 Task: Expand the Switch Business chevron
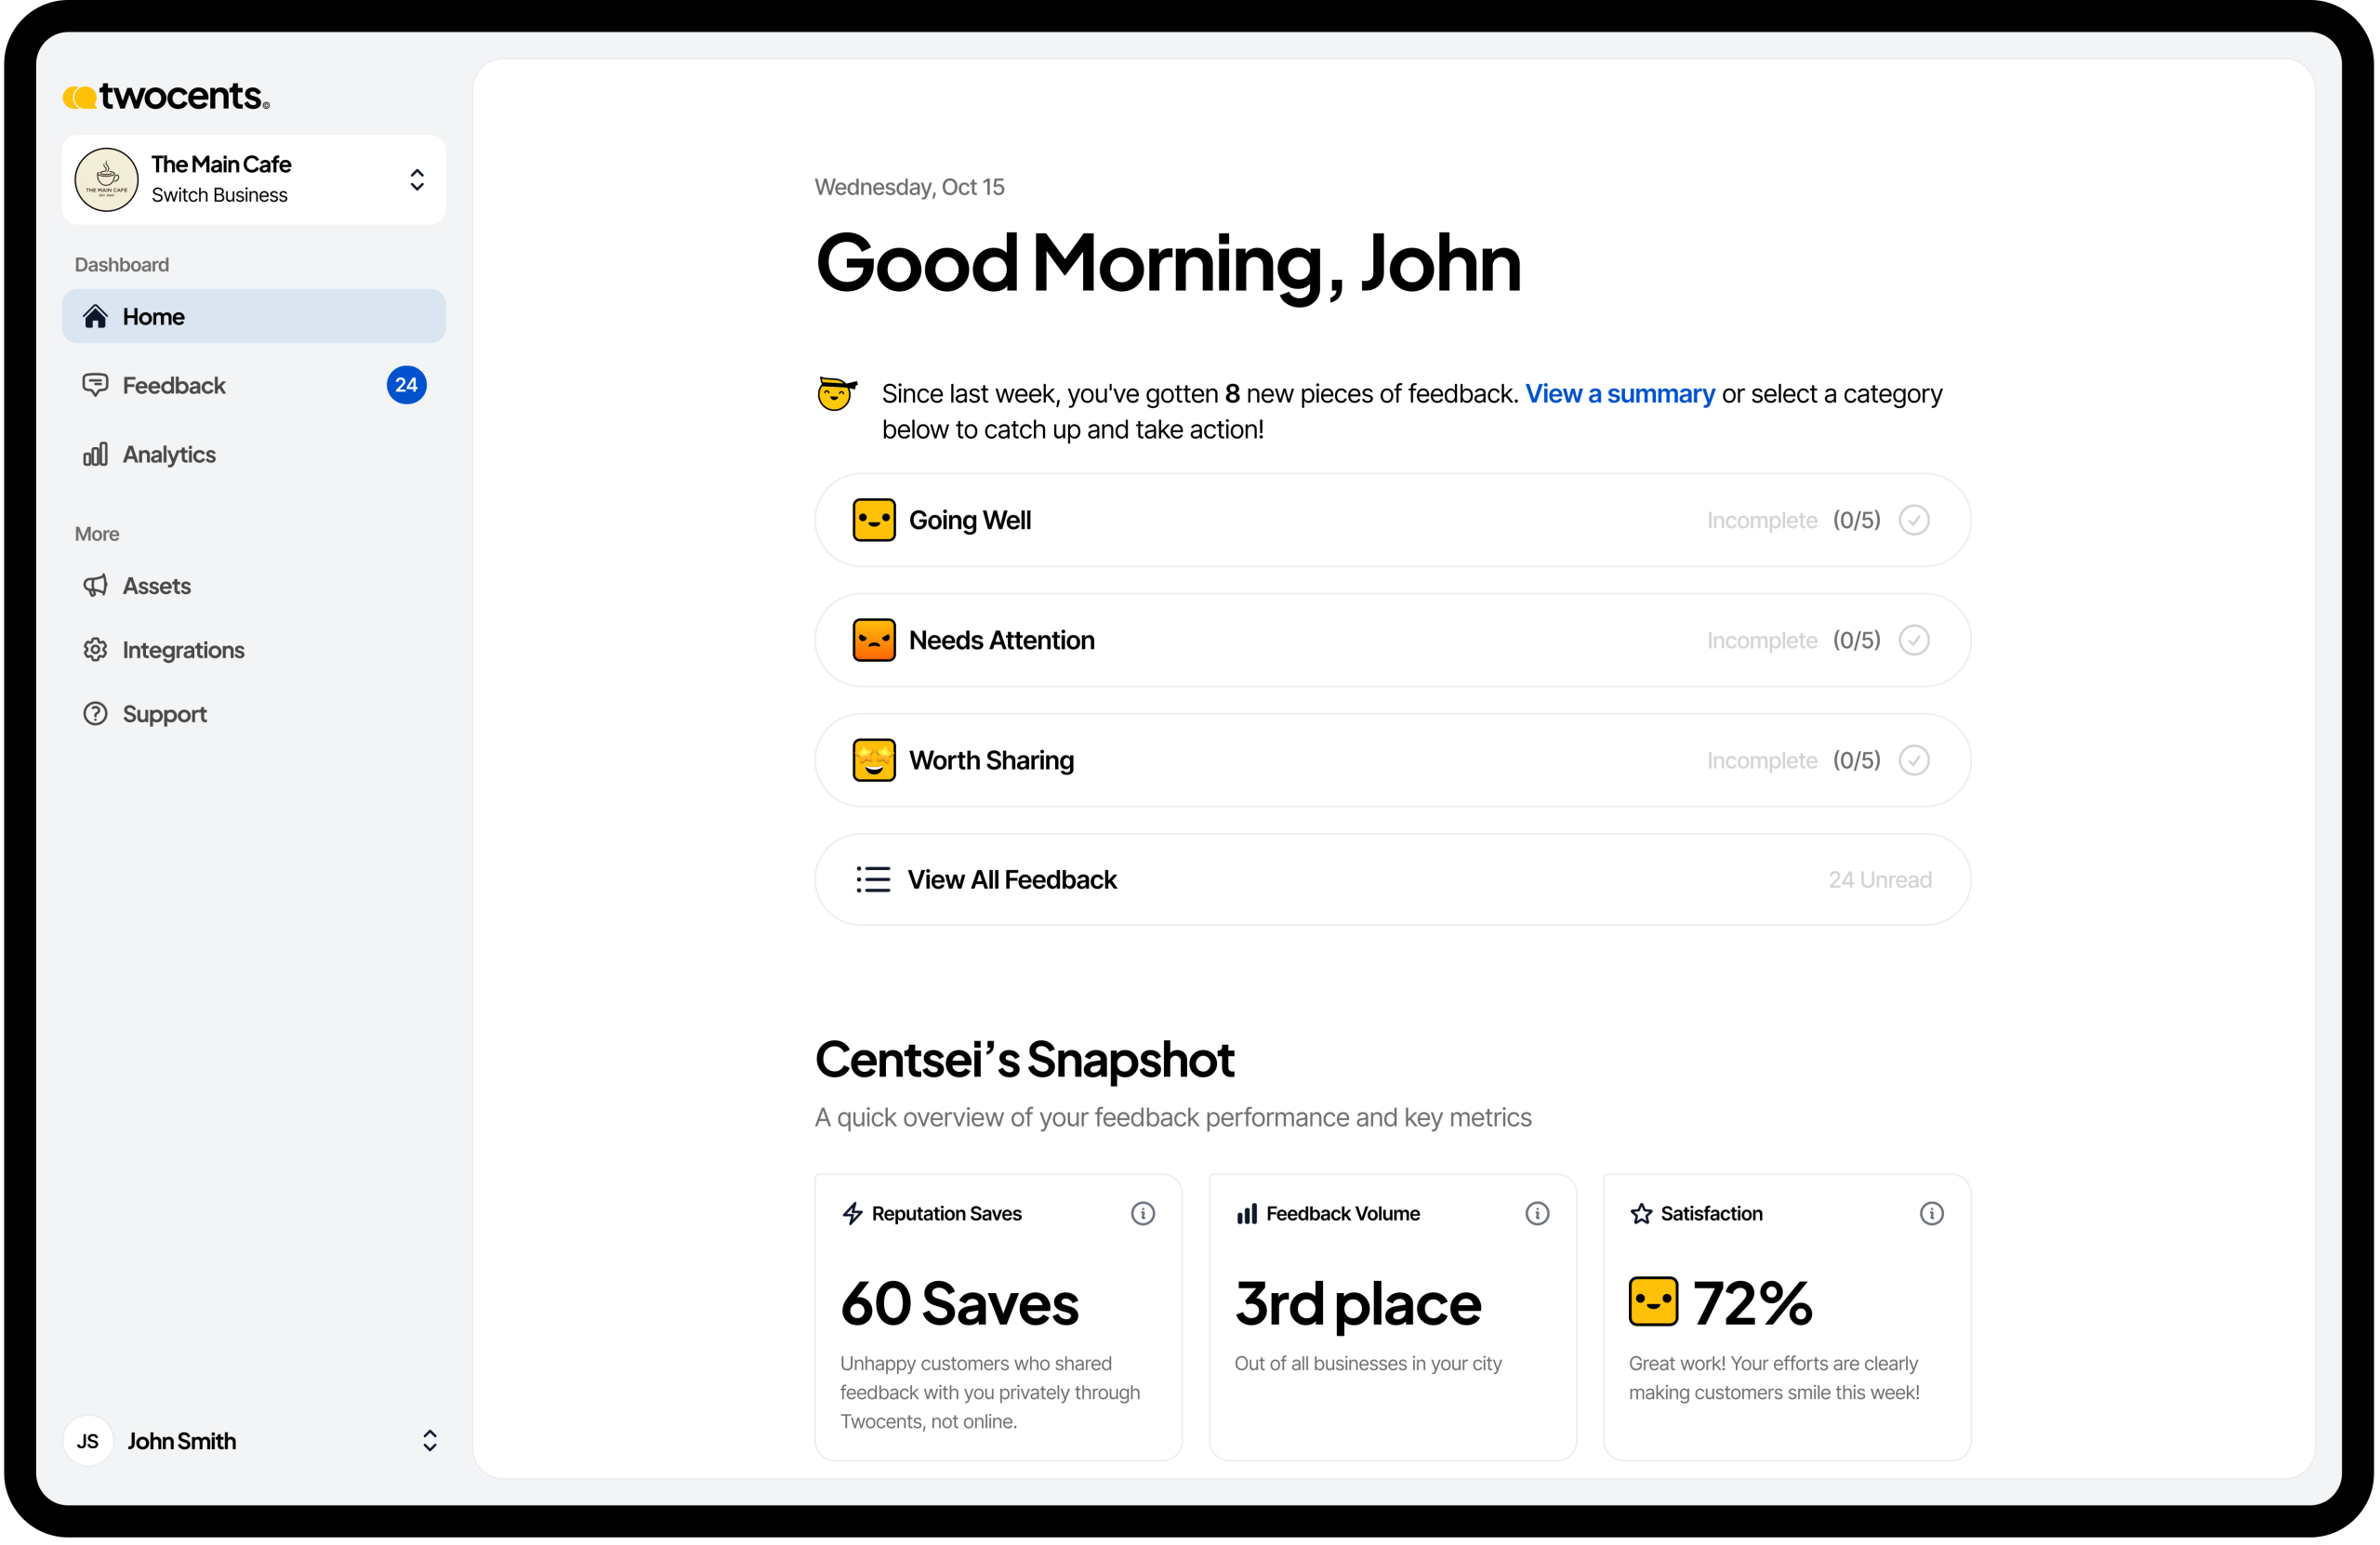[x=417, y=180]
